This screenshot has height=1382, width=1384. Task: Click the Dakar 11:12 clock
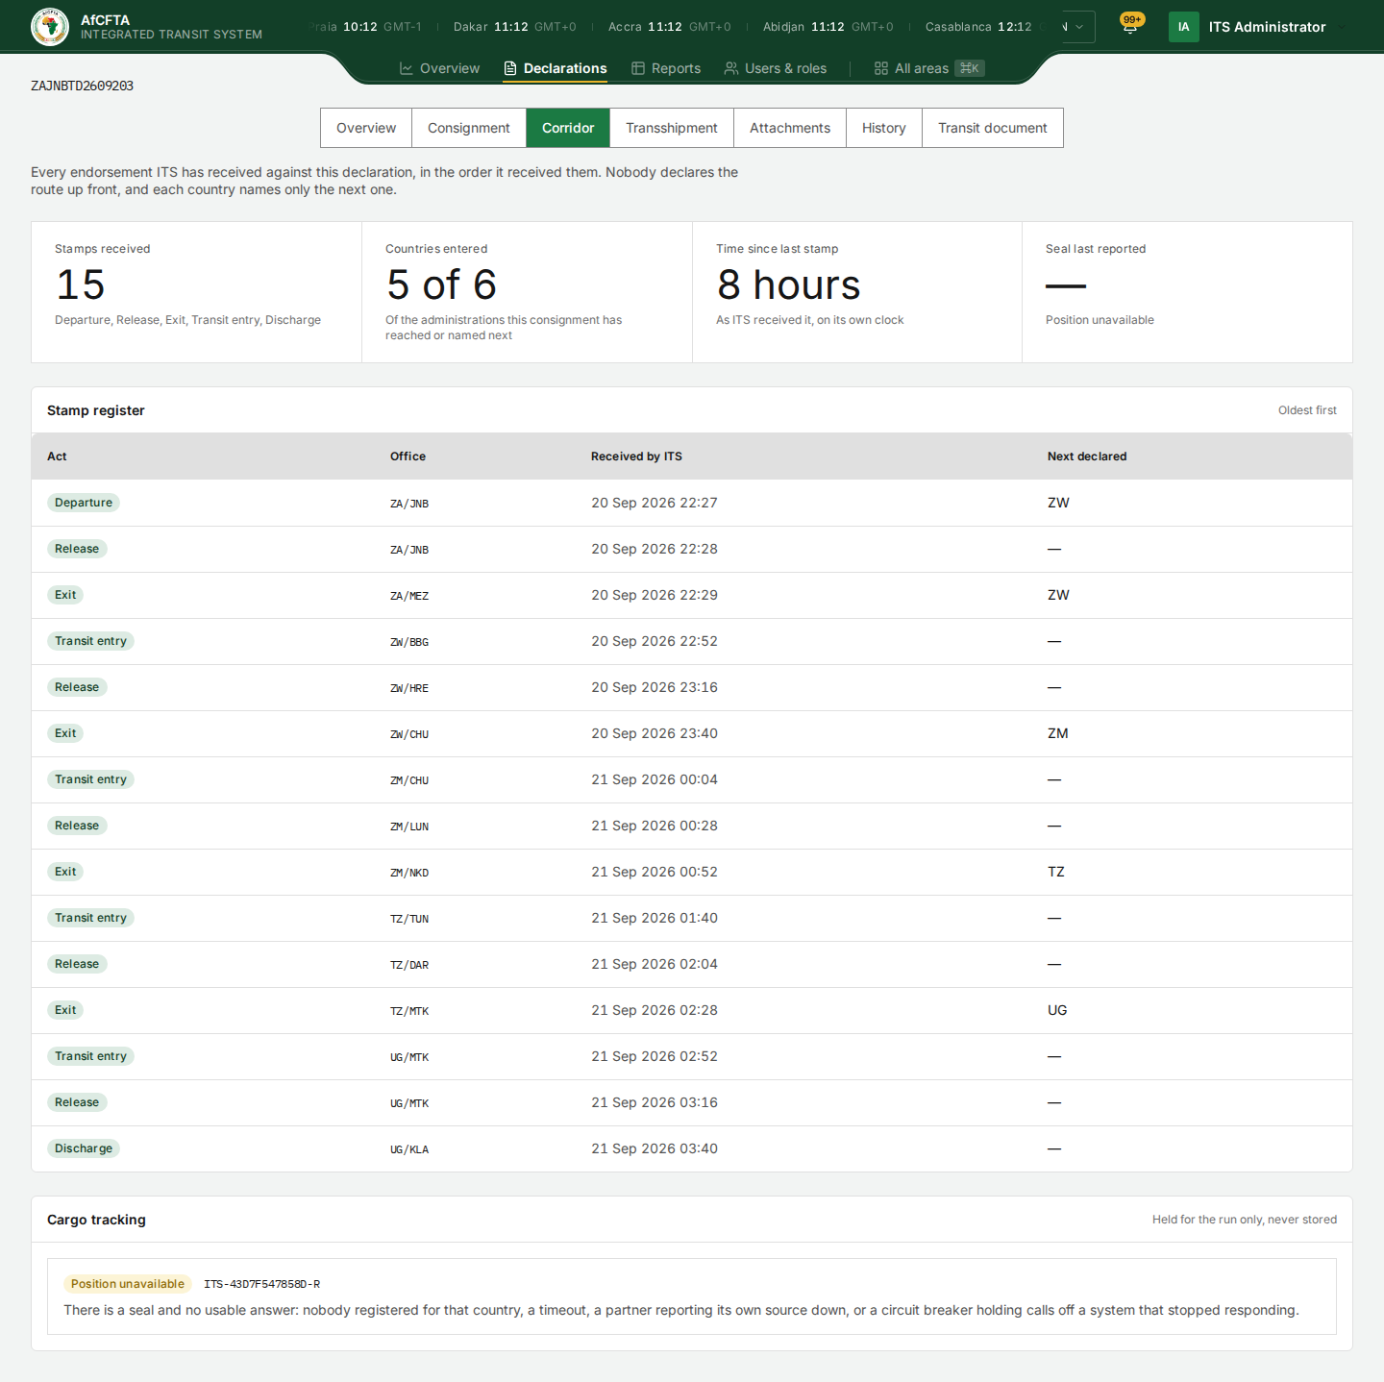515,27
